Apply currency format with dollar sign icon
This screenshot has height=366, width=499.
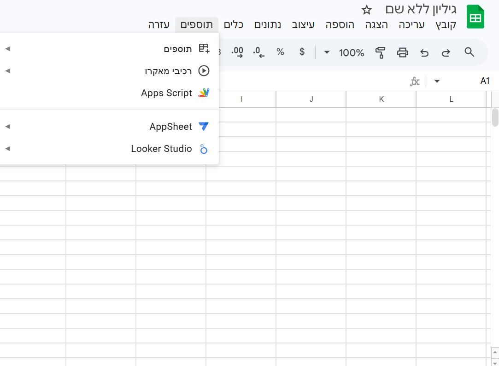click(302, 52)
